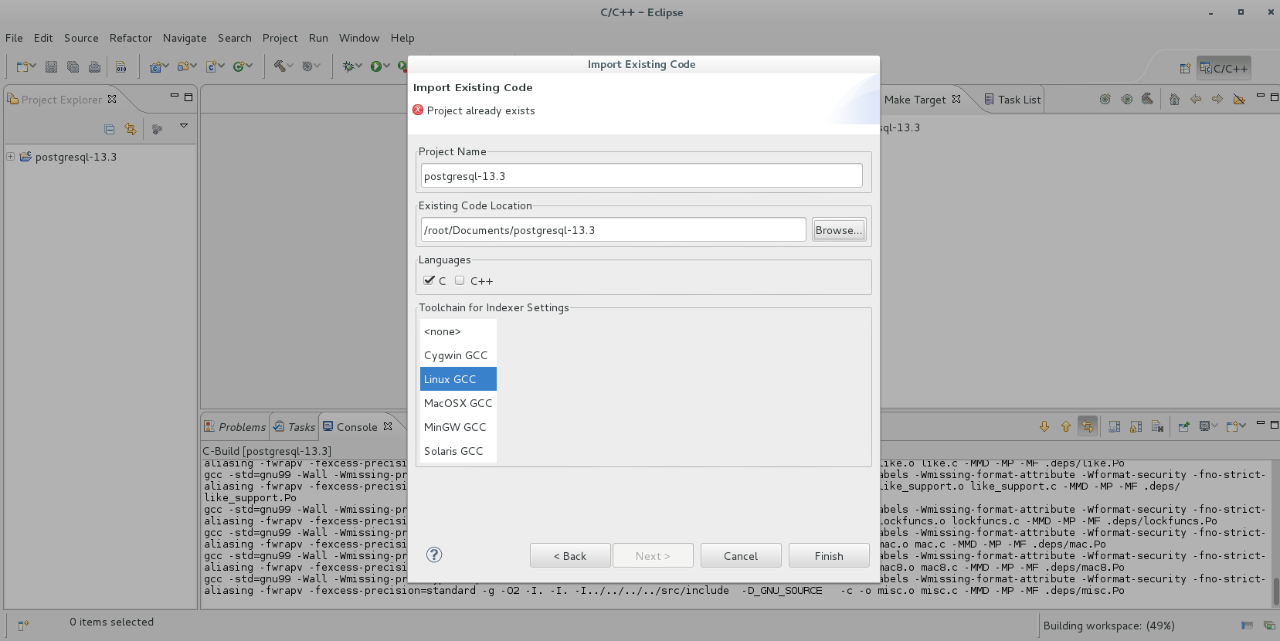Click the Browse... button
This screenshot has height=641, width=1280.
838,230
